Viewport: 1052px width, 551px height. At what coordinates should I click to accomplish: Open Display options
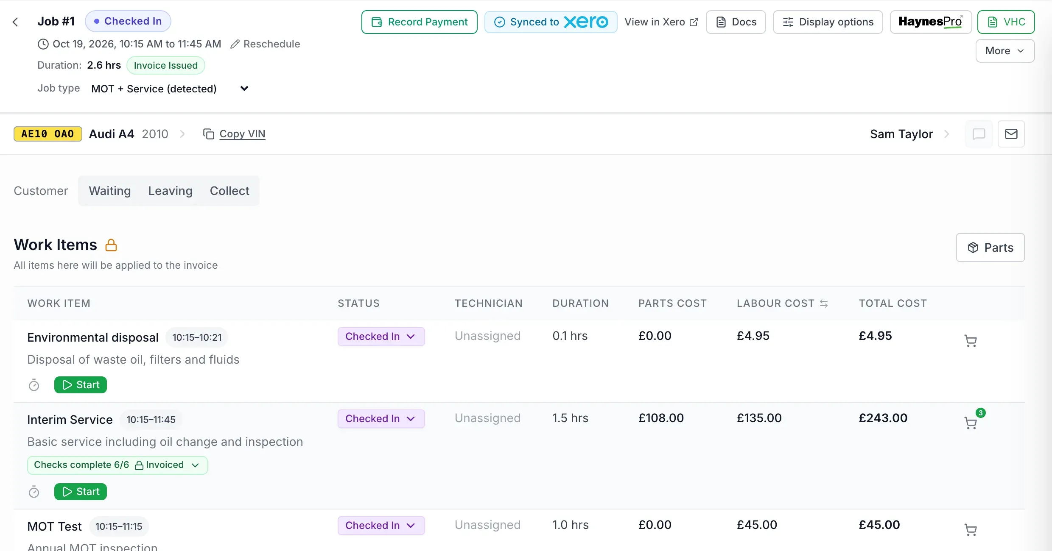(828, 22)
